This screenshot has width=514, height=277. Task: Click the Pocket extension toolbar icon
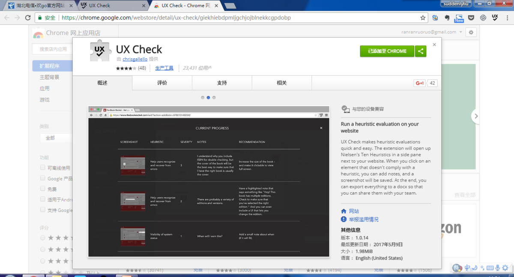point(471,18)
